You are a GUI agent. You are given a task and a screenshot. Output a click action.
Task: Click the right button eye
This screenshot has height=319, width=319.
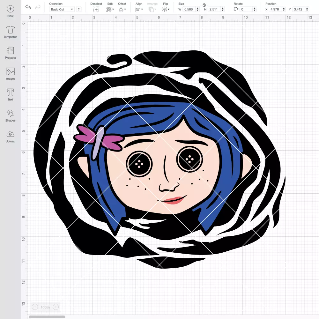pyautogui.click(x=189, y=159)
